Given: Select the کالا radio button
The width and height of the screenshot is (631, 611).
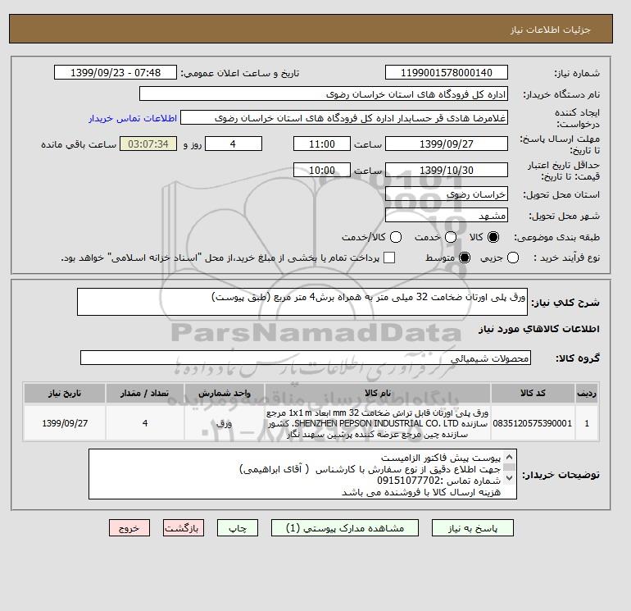Looking at the screenshot, I should 493,237.
